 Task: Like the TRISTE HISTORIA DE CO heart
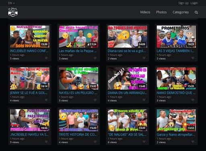pyautogui.click(x=95, y=142)
